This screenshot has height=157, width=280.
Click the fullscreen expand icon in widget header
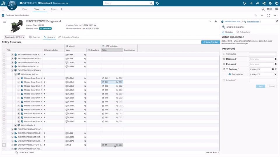[269, 15]
